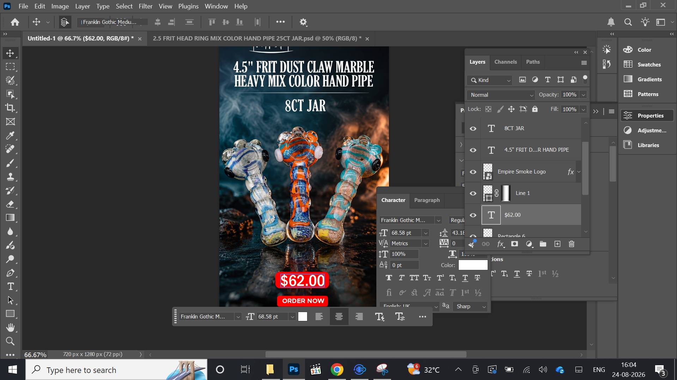Screen dimensions: 677x380
Task: Select the Hand tool
Action: click(x=10, y=328)
